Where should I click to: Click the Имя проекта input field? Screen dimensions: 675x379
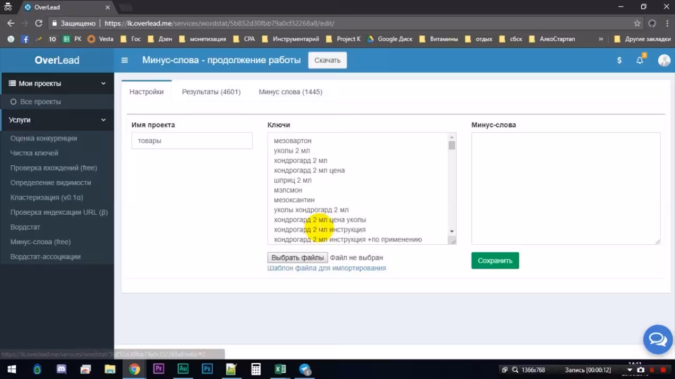192,141
